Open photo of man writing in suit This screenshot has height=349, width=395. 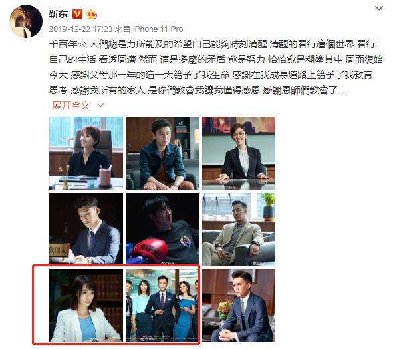click(86, 230)
